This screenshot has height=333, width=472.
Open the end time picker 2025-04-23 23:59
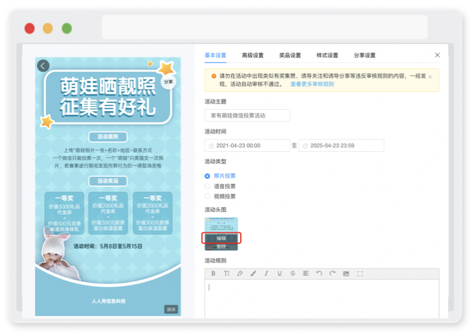[341, 146]
